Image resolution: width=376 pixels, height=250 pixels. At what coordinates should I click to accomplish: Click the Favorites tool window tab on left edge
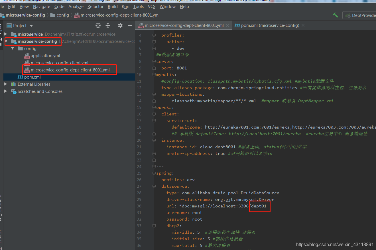click(1, 240)
